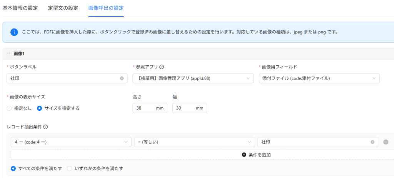
Task: Choose いずれかの条件を満たす radio option
Action: pos(70,168)
